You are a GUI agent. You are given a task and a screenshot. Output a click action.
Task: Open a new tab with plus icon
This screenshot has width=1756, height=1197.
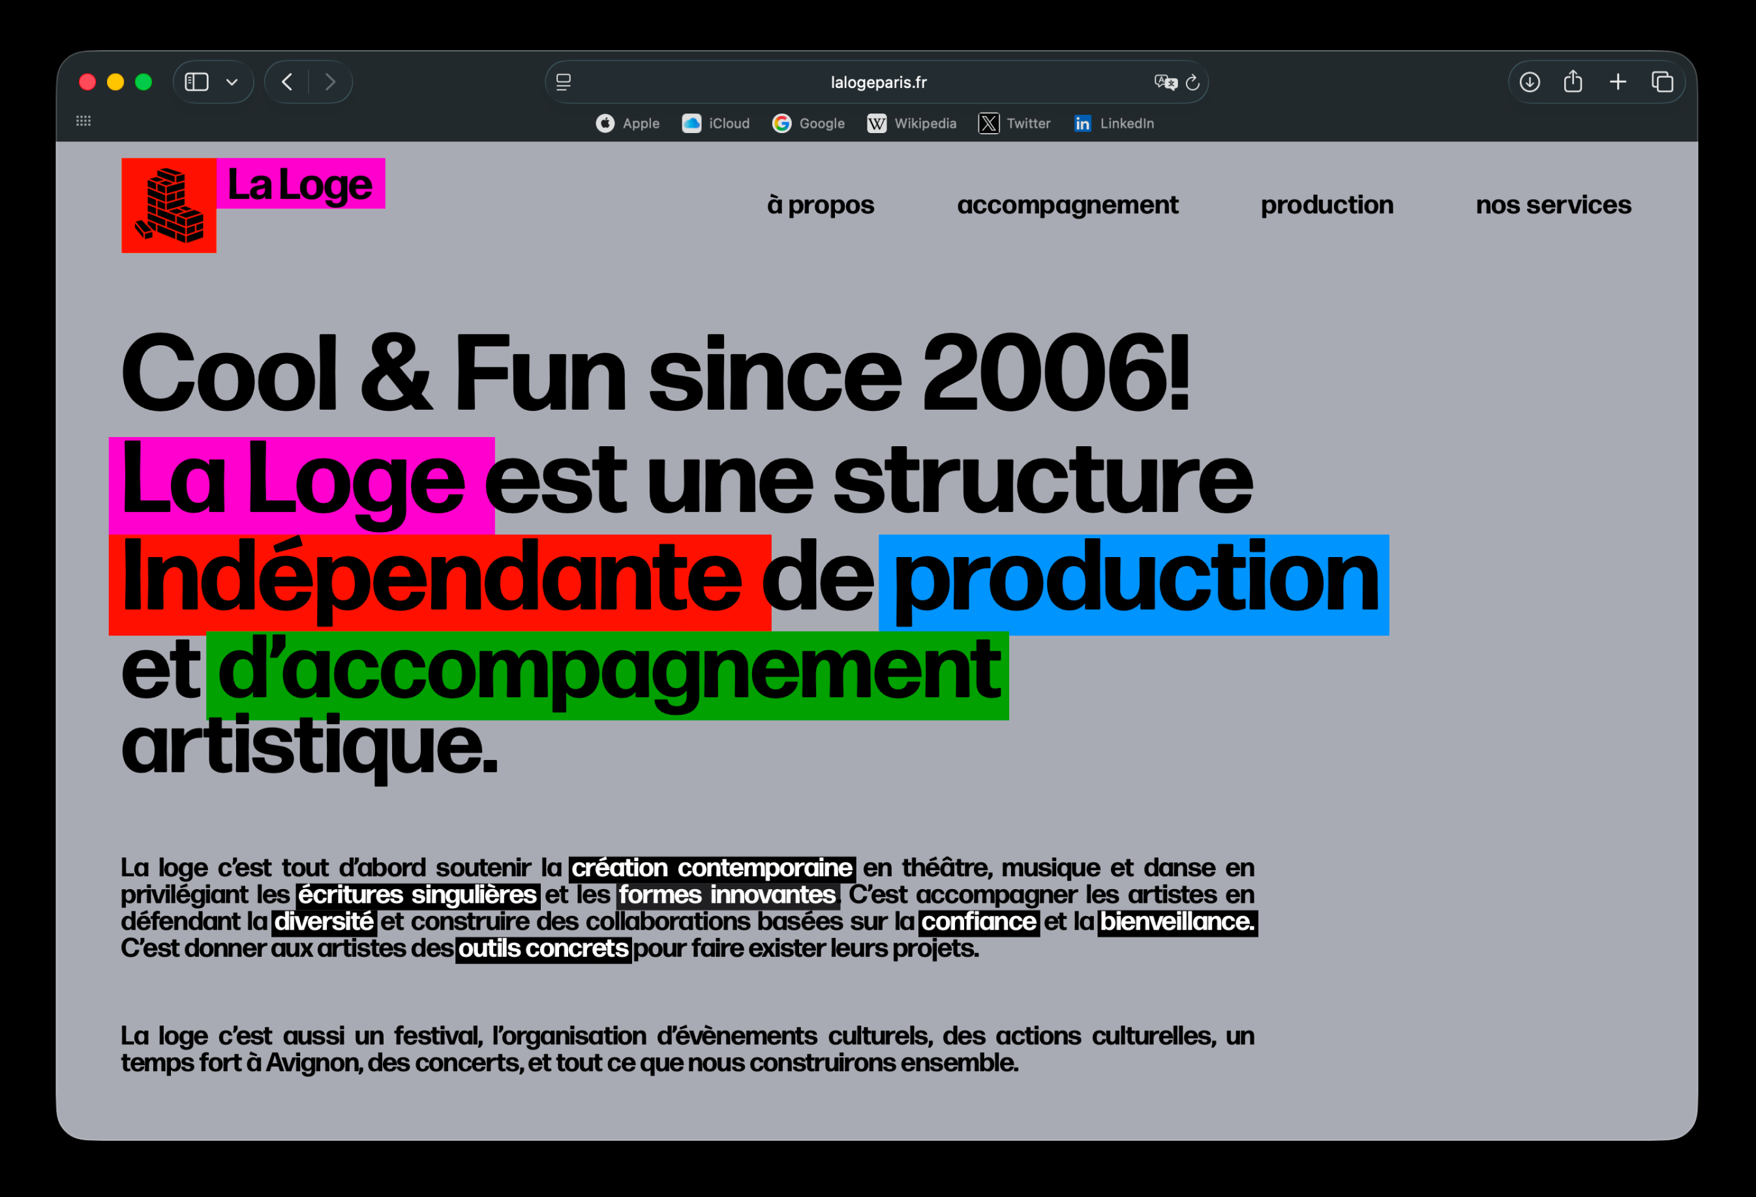(1618, 82)
